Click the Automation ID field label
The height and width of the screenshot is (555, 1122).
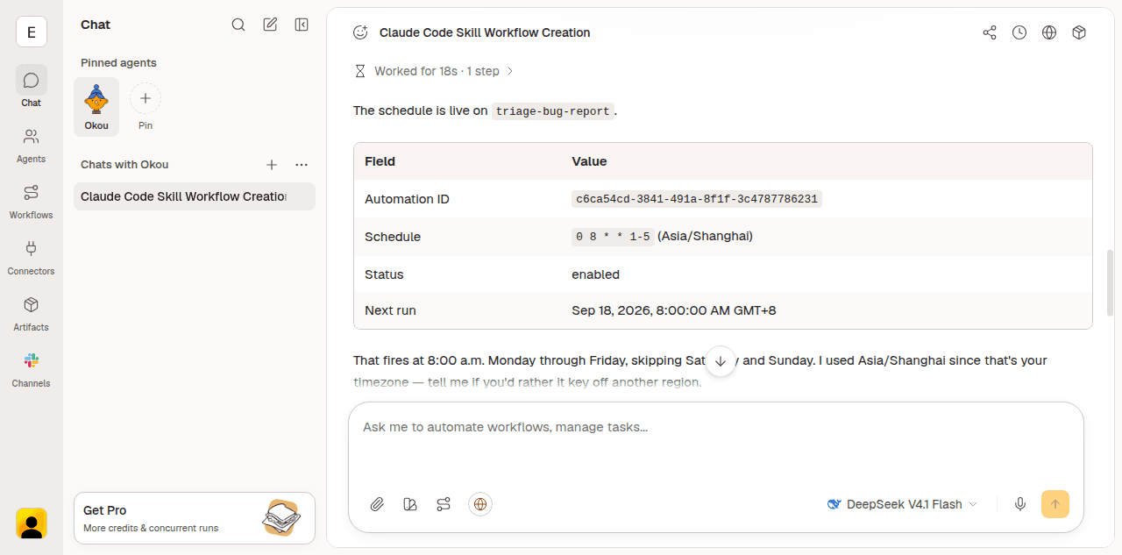407,199
